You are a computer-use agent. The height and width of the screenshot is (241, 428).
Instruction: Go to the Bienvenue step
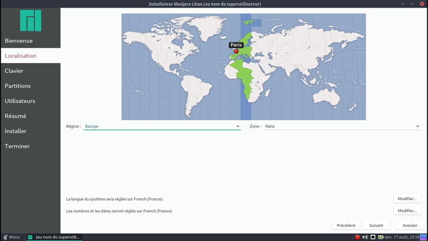coord(30,41)
